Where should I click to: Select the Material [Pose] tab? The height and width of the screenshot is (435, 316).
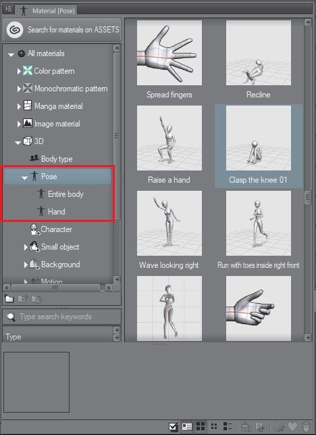47,11
